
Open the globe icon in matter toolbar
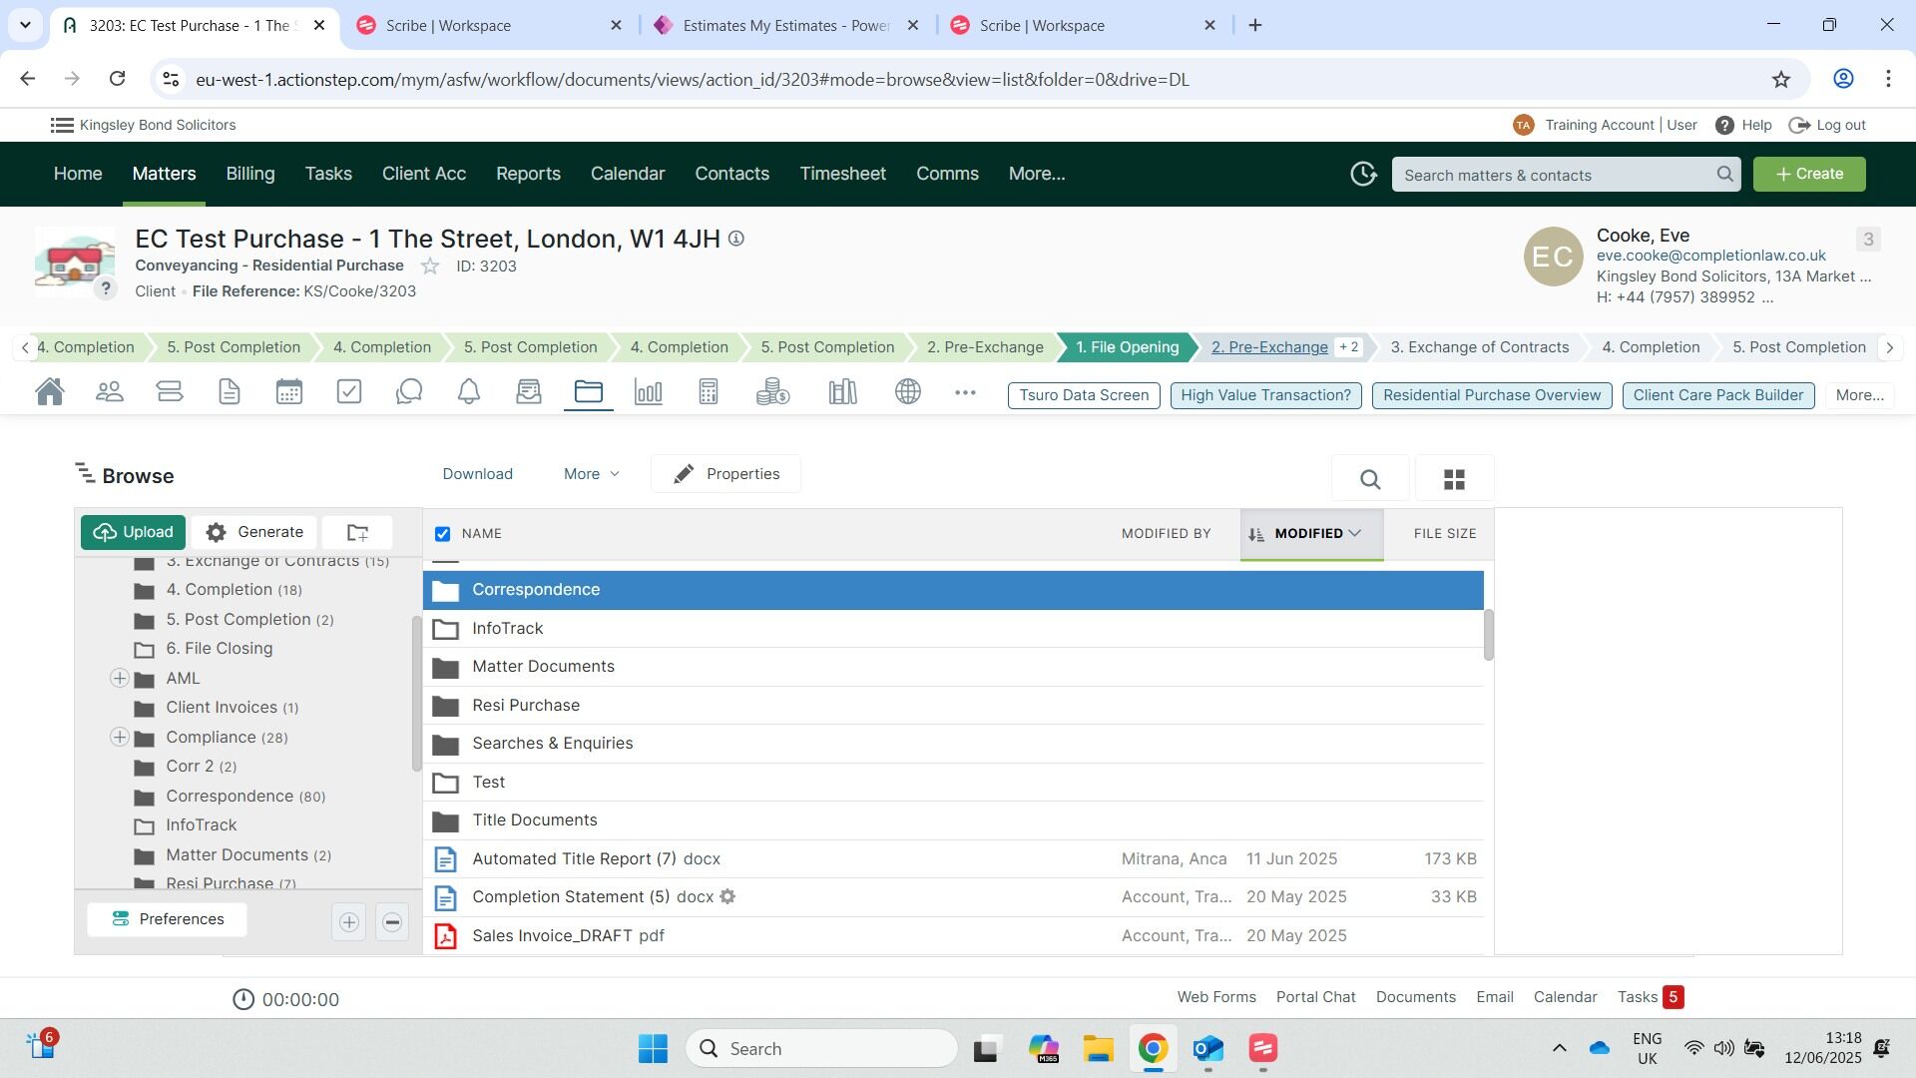(x=908, y=392)
